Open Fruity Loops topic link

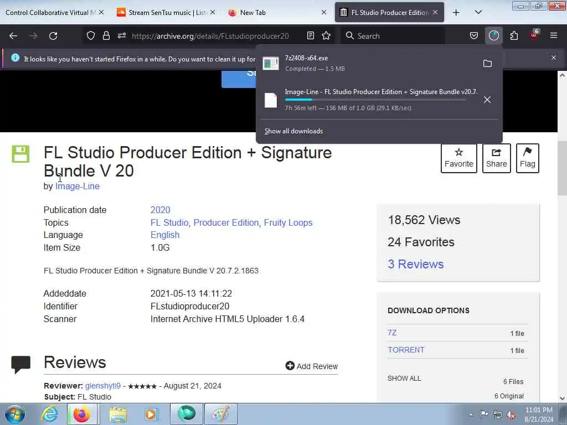click(x=288, y=222)
